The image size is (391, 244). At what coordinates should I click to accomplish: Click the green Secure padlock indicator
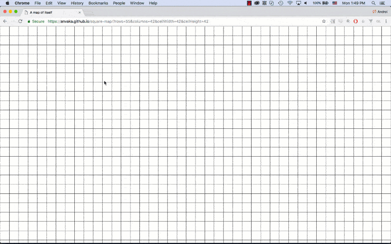36,21
